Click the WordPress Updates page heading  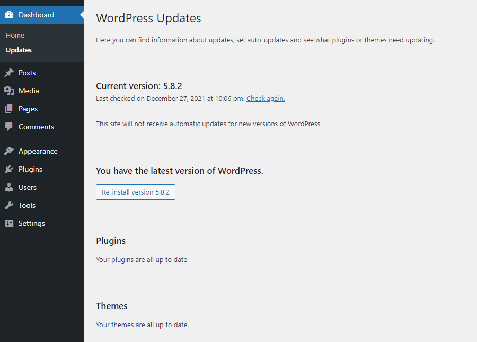[x=148, y=18]
